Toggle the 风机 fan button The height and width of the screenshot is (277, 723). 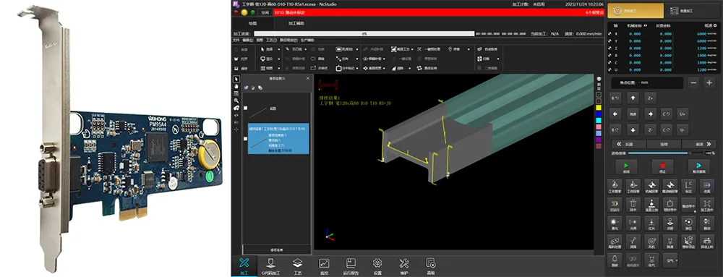[x=651, y=242]
